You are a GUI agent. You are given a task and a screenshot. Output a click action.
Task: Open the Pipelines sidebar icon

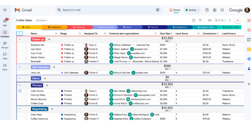click(5, 33)
